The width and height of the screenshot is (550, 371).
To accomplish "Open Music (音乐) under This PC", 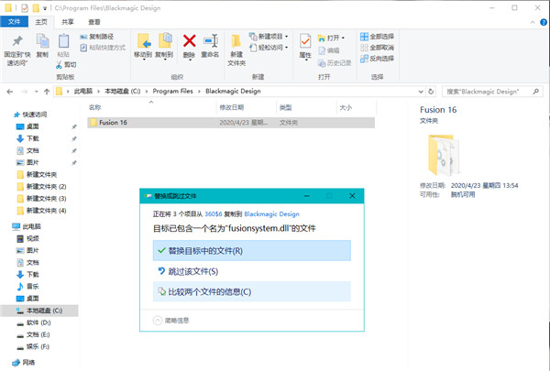I will pyautogui.click(x=33, y=286).
